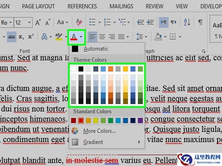This screenshot has width=222, height=166.
Task: Click the Justify alignment icon
Action: tap(121, 37)
